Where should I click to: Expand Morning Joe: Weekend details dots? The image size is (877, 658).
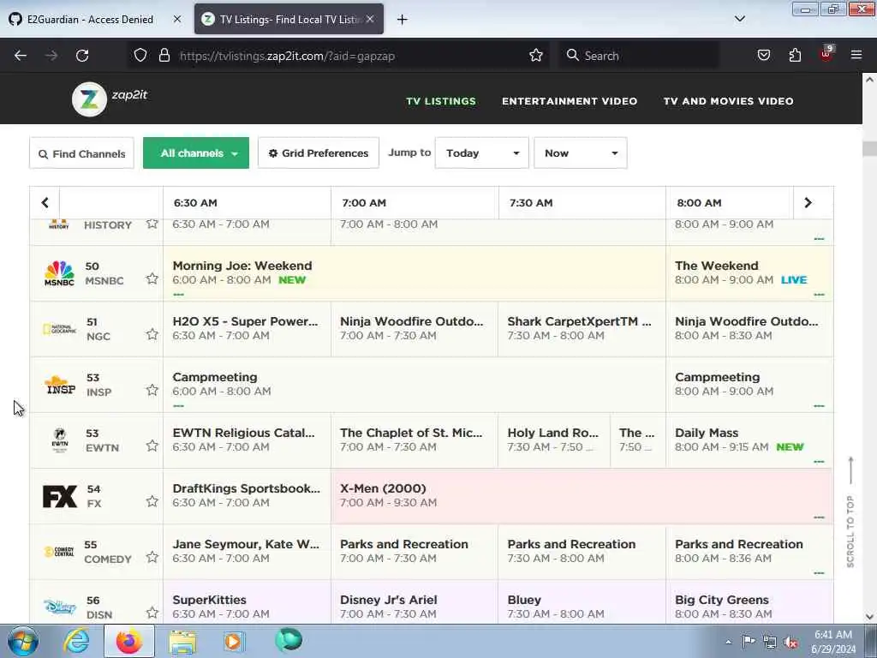click(178, 295)
